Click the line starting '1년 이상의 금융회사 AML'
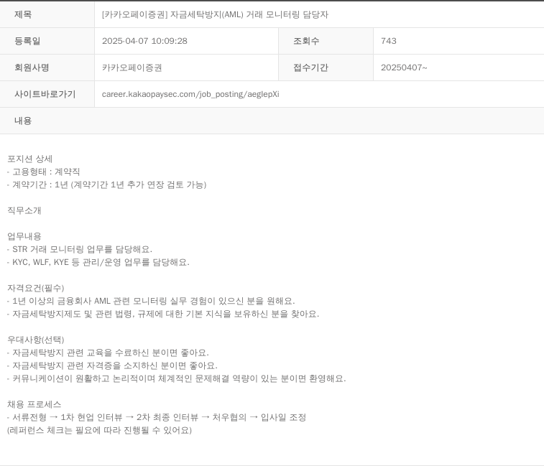Screen dimensions: 544x466 point(151,301)
